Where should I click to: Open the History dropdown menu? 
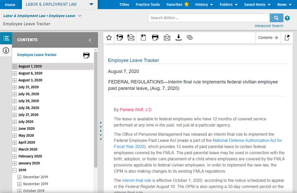[204, 5]
